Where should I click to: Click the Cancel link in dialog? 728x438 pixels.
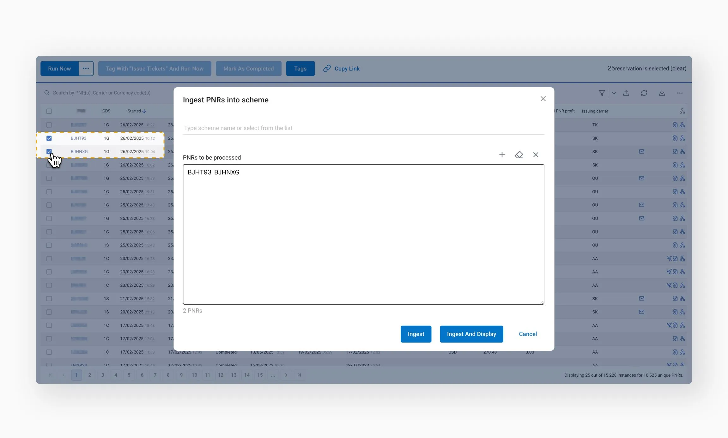pyautogui.click(x=528, y=334)
